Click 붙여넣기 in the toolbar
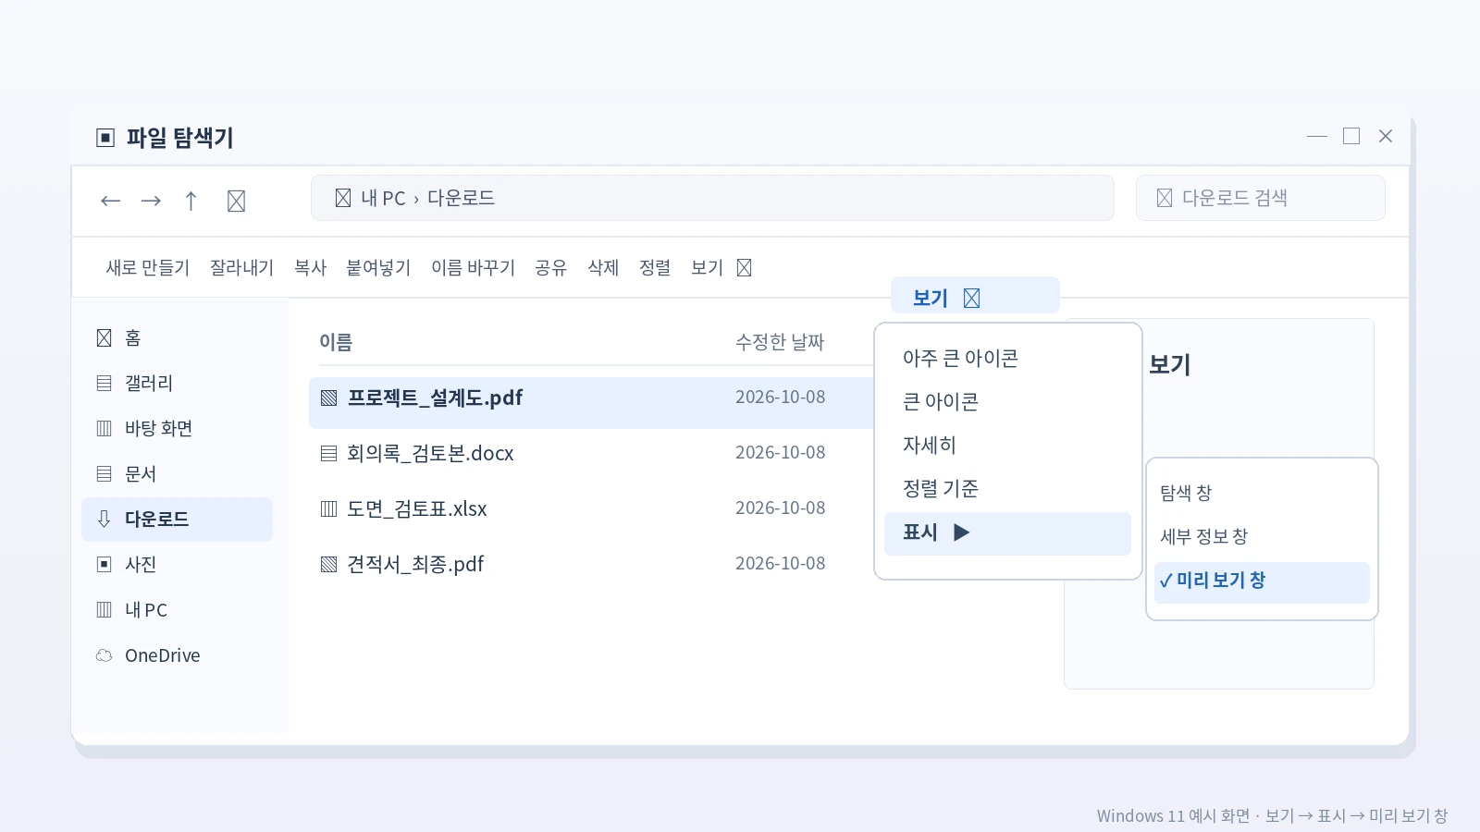This screenshot has width=1480, height=832. tap(378, 268)
